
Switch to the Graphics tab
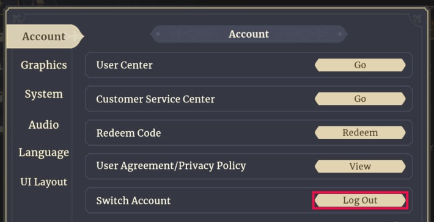[x=44, y=65]
